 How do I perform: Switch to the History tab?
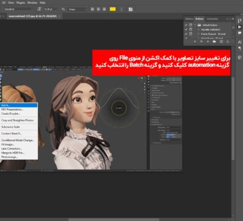(189, 19)
